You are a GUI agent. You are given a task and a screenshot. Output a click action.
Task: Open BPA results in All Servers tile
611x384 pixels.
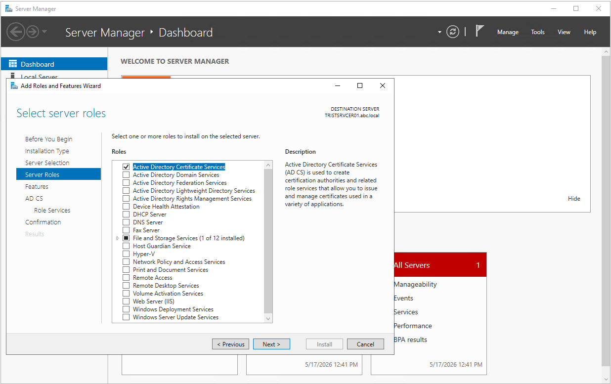pos(410,340)
